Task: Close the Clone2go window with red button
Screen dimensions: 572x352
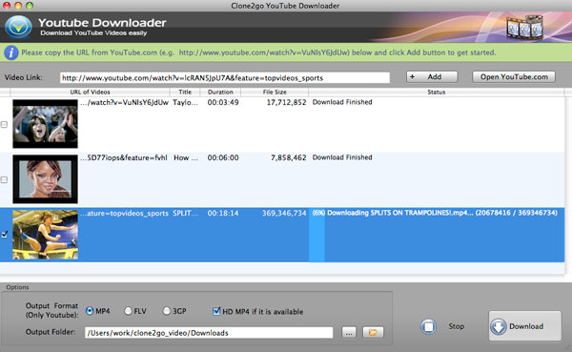Action: point(7,6)
